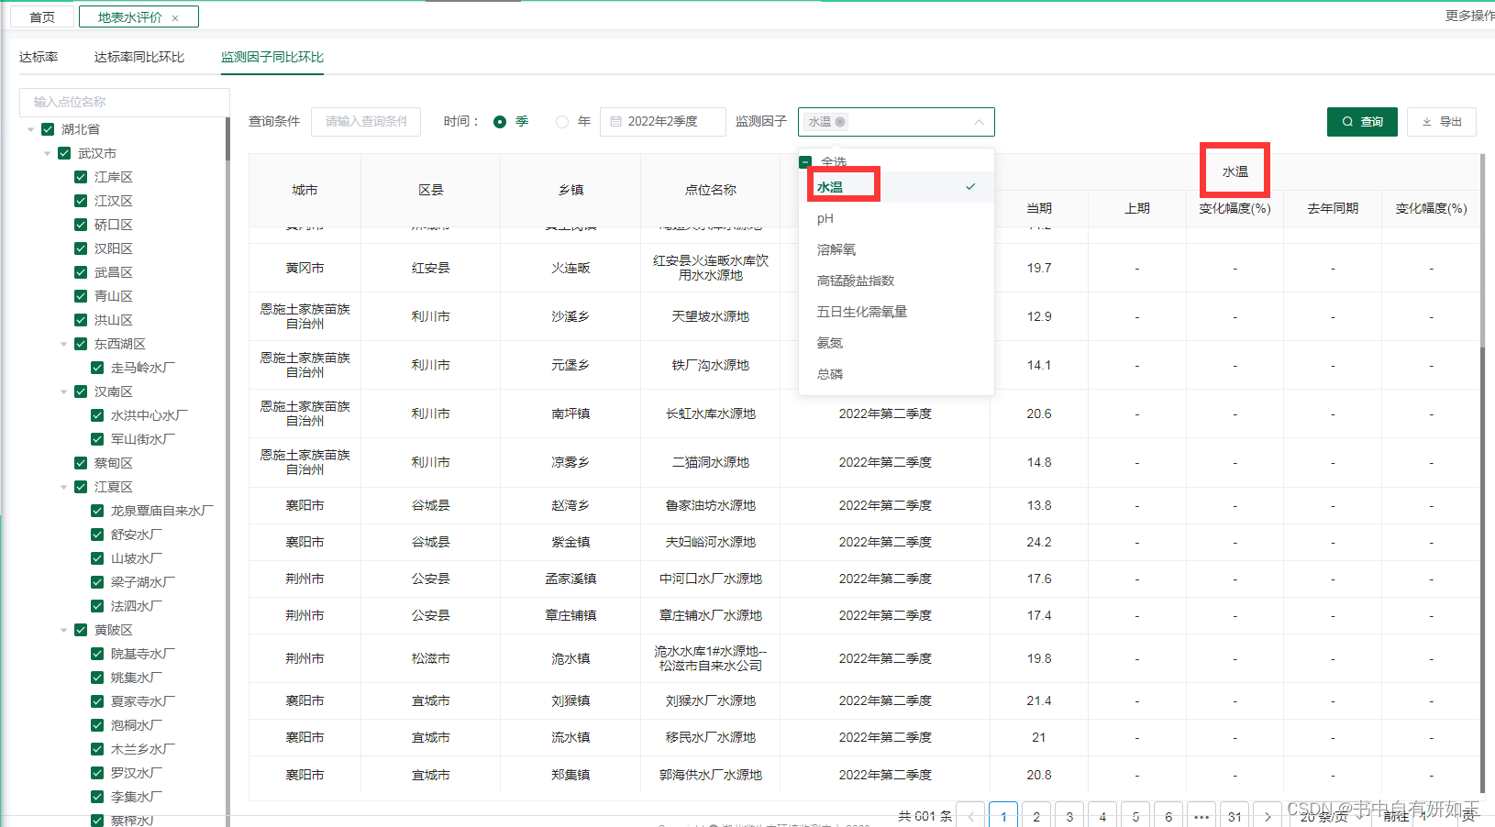
Task: Go to page 2 in pagination
Action: coord(1036,816)
